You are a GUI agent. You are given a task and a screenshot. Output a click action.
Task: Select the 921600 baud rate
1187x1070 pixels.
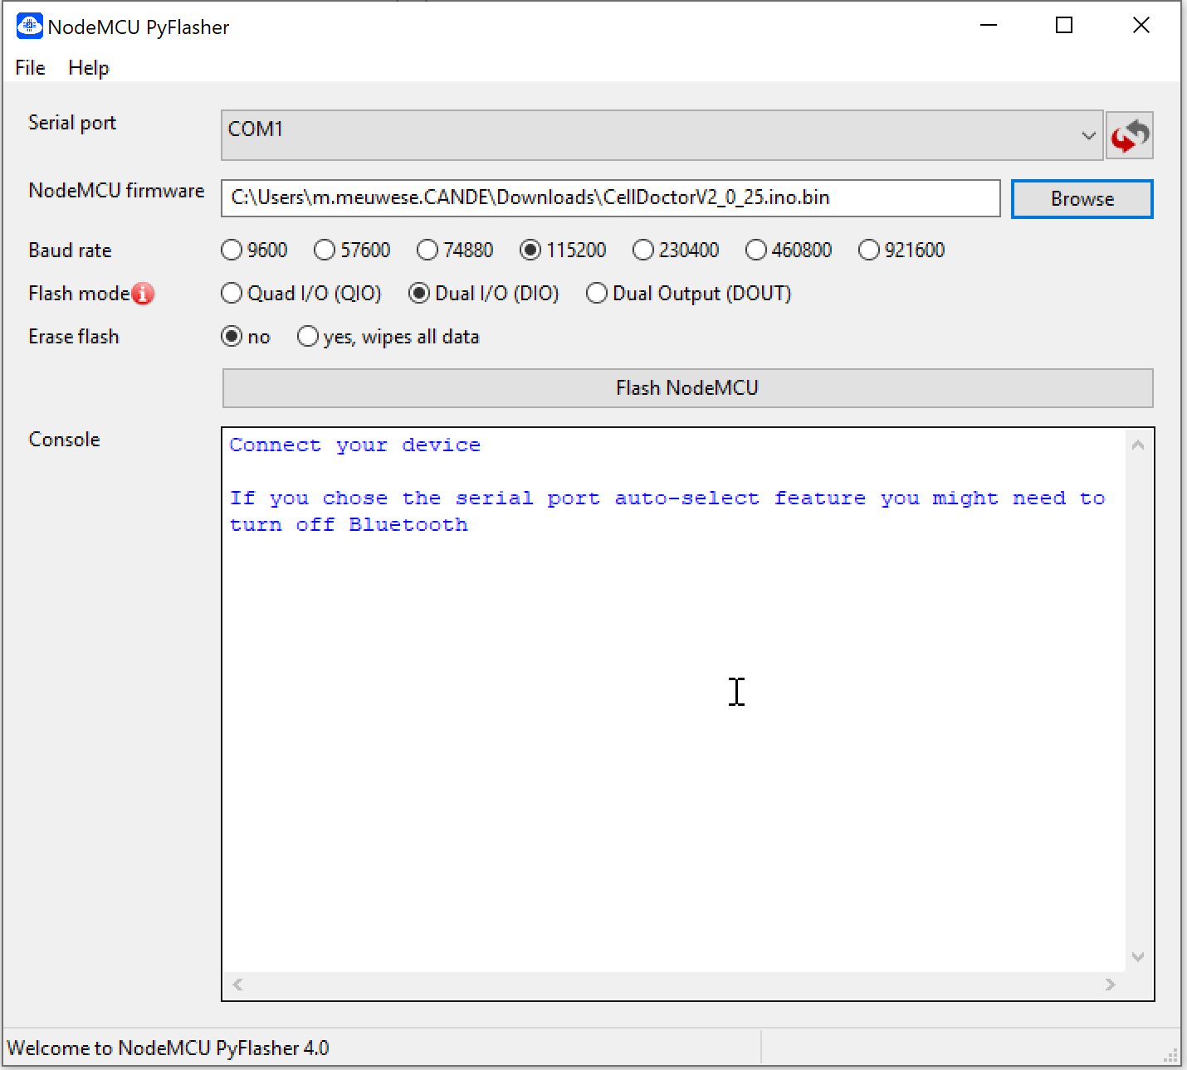pyautogui.click(x=901, y=250)
